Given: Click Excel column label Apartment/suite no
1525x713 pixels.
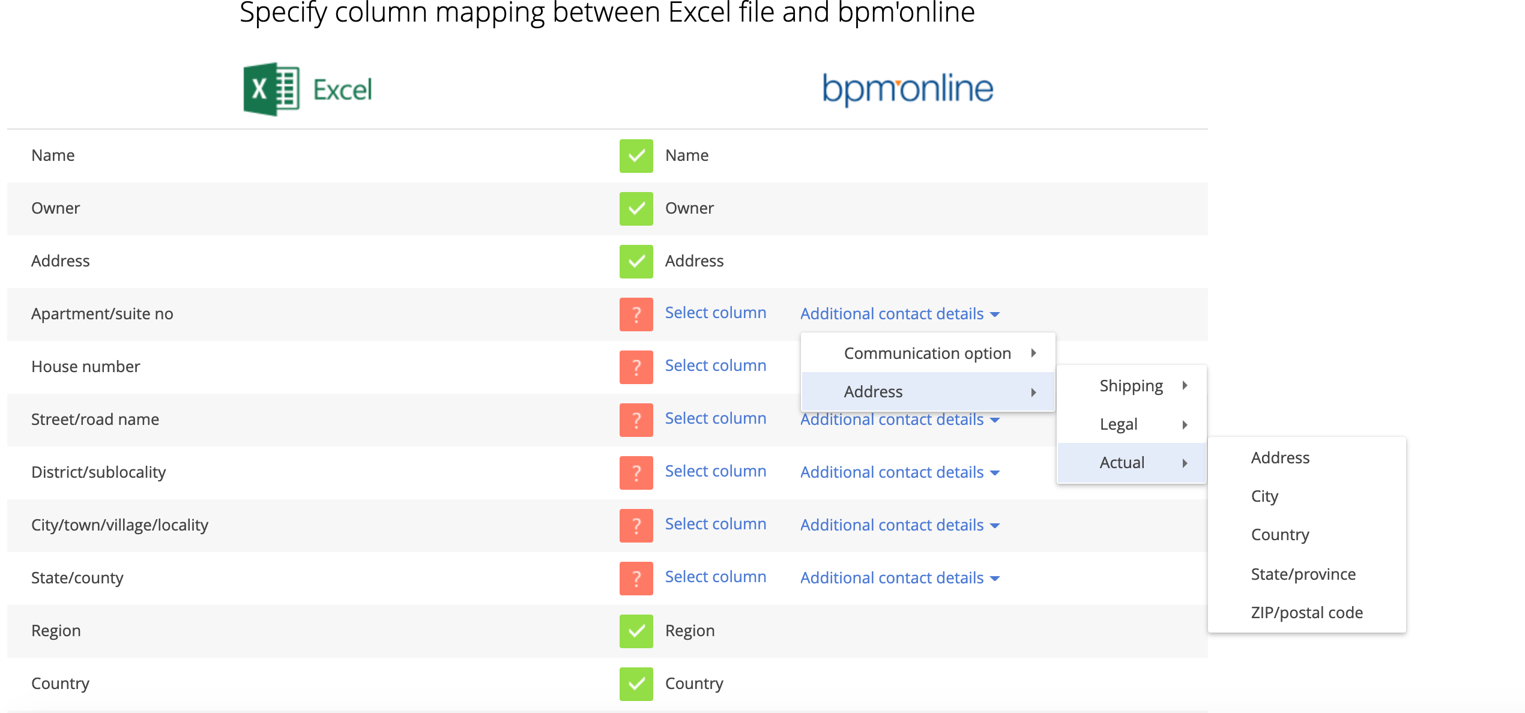Looking at the screenshot, I should click(102, 314).
